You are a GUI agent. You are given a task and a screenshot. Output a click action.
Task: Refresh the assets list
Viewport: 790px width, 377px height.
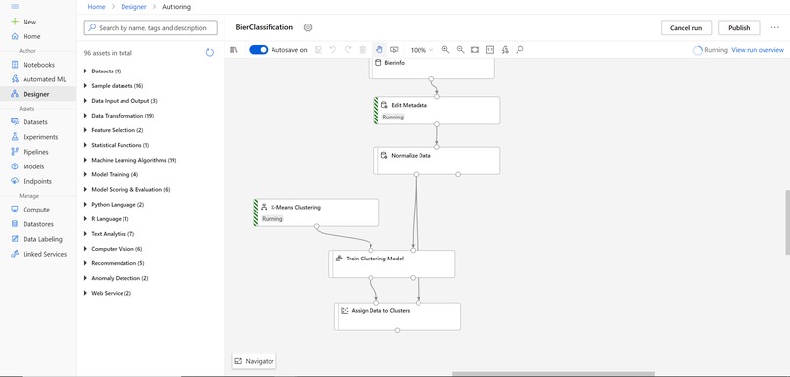[x=210, y=53]
